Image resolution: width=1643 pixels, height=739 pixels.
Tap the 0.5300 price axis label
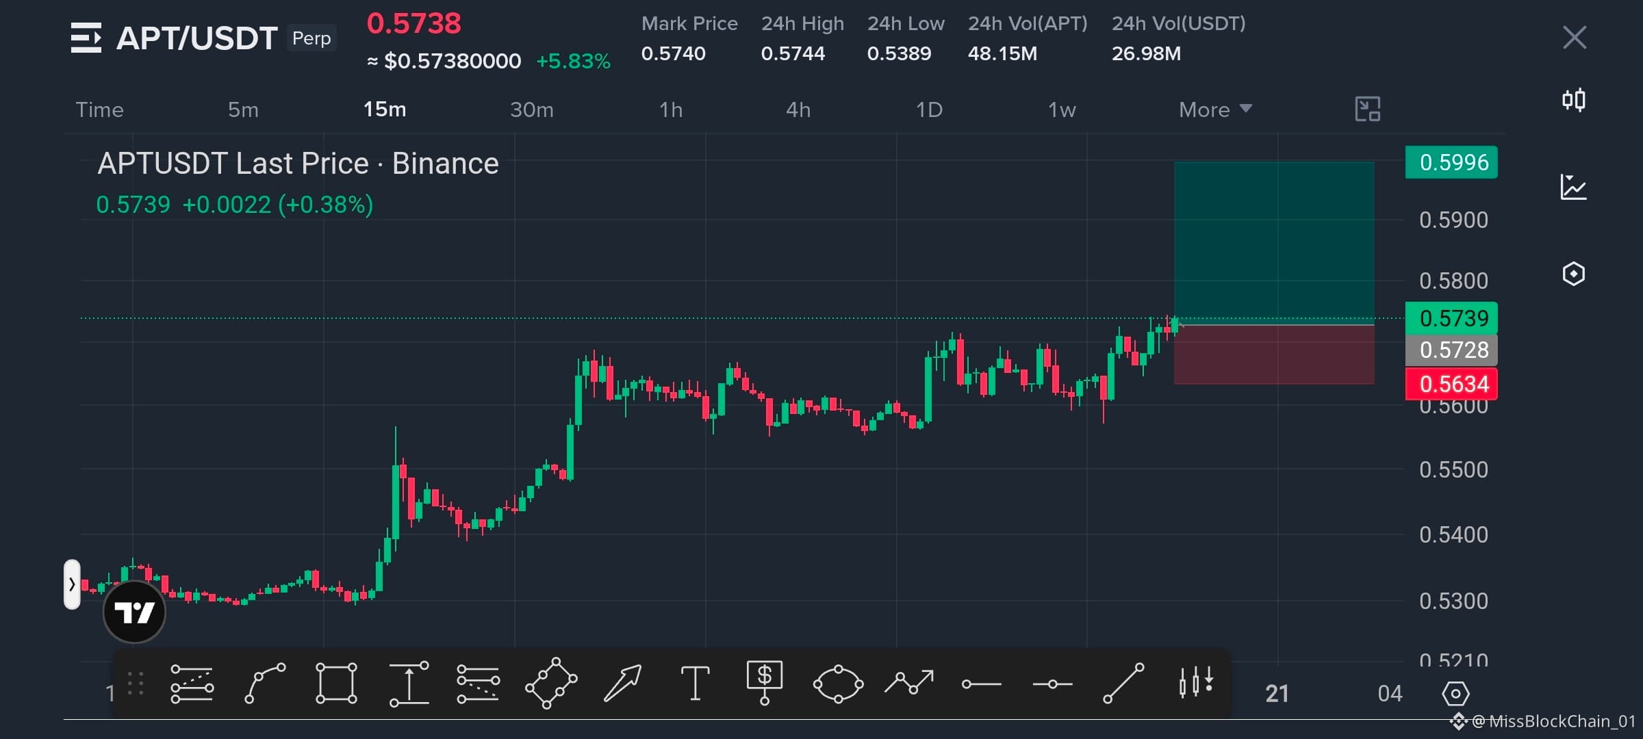pyautogui.click(x=1453, y=601)
